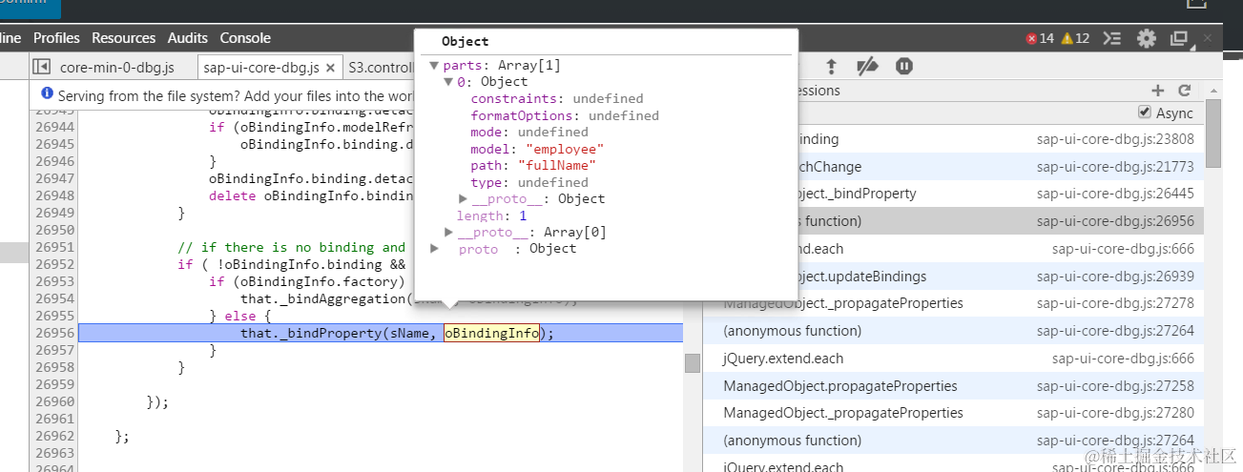This screenshot has height=472, width=1243.
Task: Switch to the Console tab
Action: 245,38
